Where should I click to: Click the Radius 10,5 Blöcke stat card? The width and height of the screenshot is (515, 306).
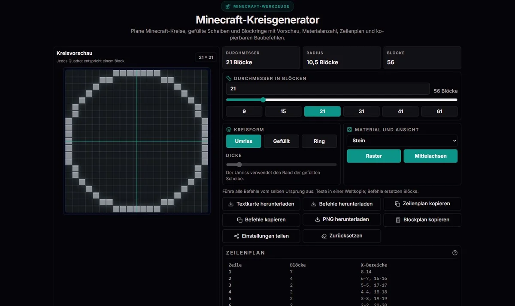[342, 58]
